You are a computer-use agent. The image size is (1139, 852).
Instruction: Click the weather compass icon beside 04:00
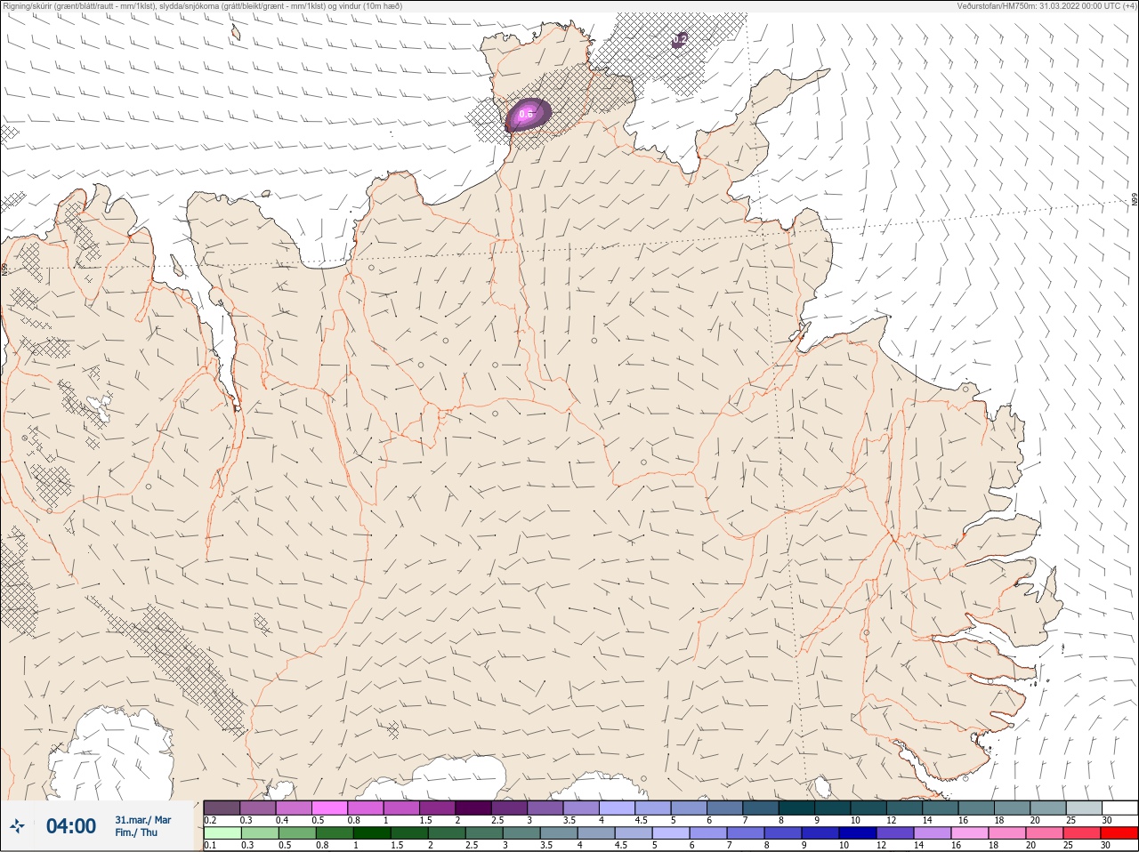17,826
